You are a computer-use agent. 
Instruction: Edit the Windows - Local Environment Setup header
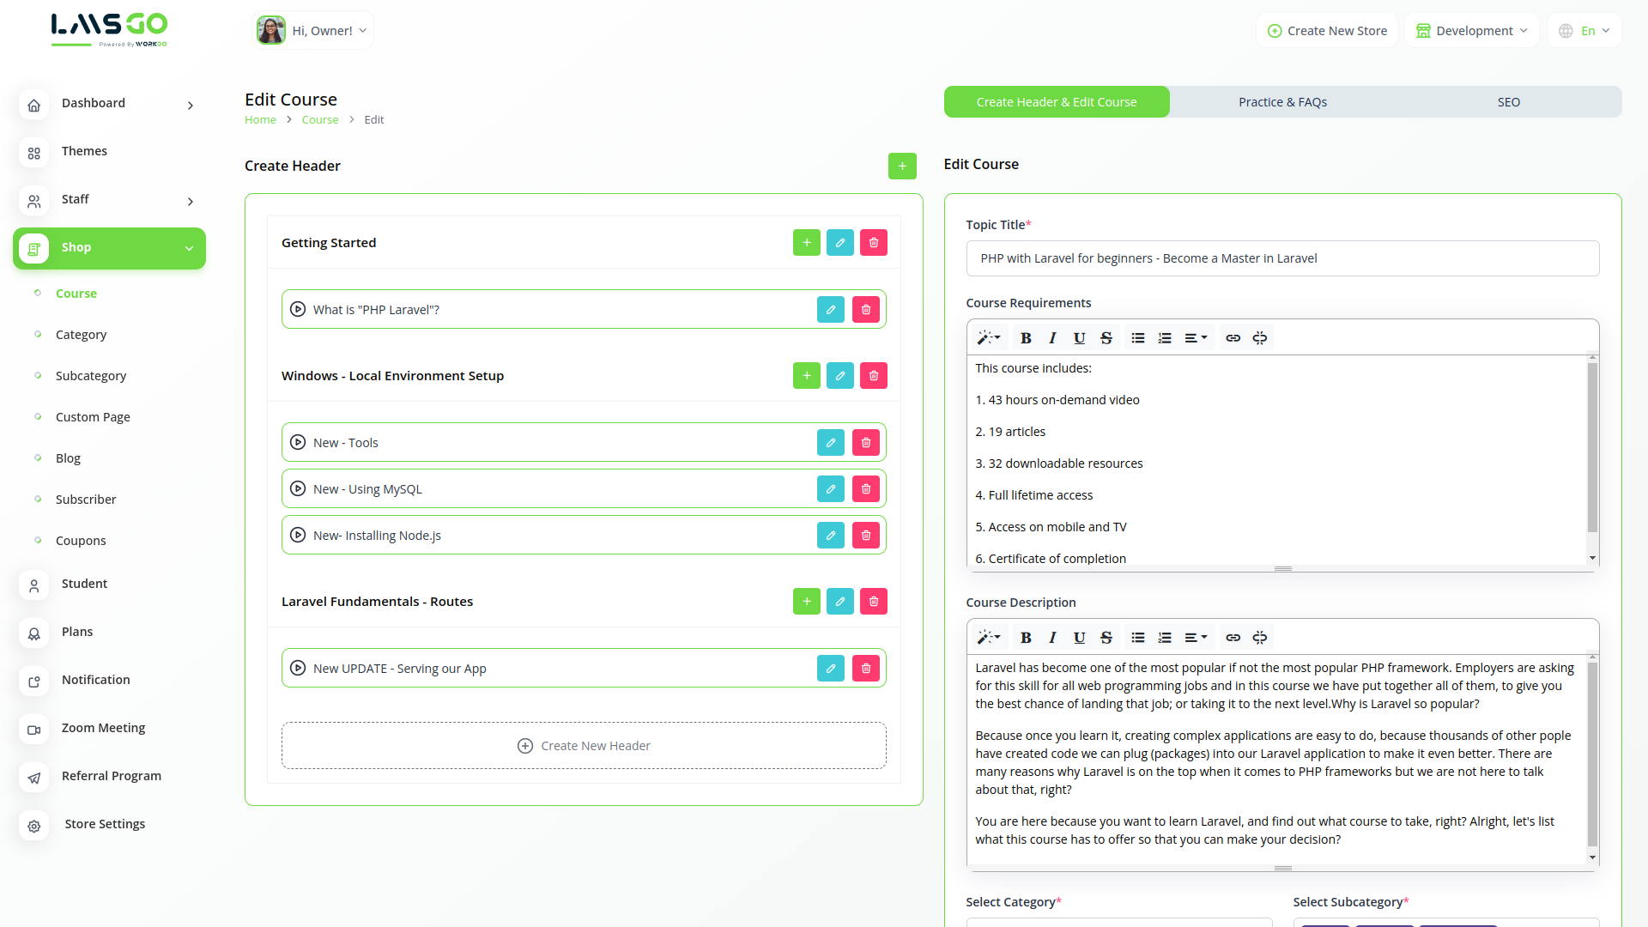point(839,376)
